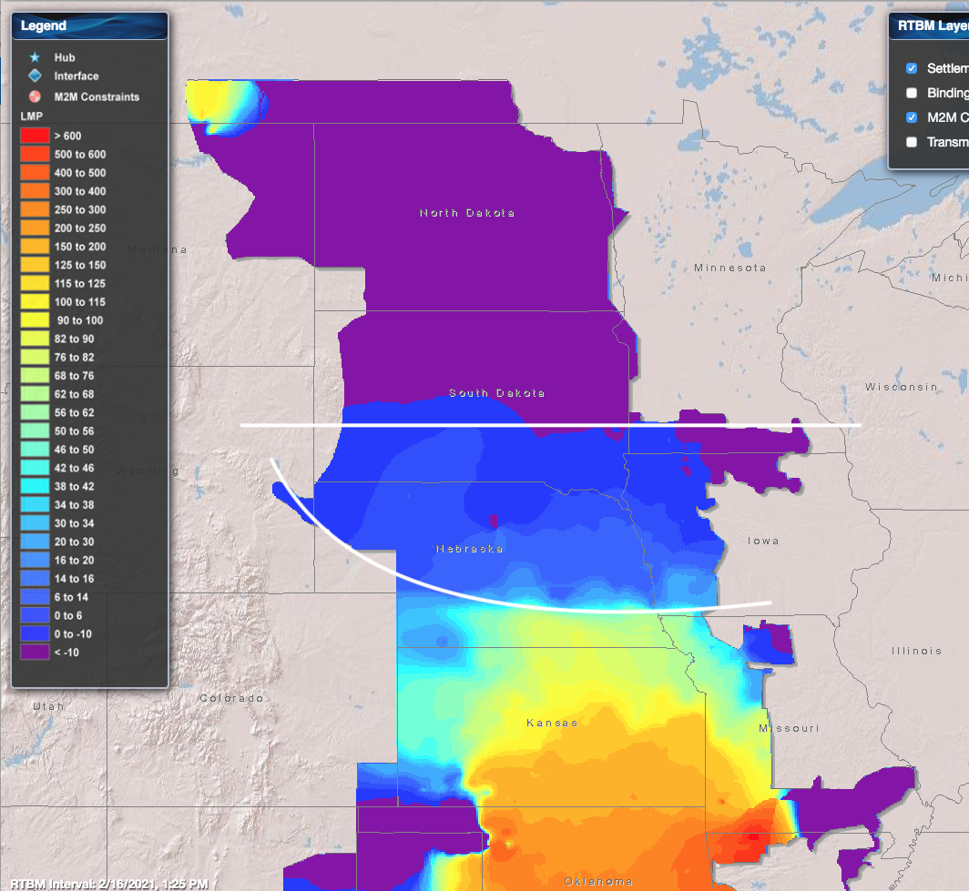The image size is (969, 891).
Task: Select the 6 to 14 color swatch
Action: pyautogui.click(x=35, y=597)
